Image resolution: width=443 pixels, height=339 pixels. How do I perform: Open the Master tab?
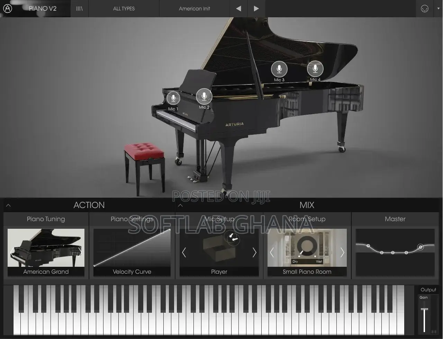395,219
